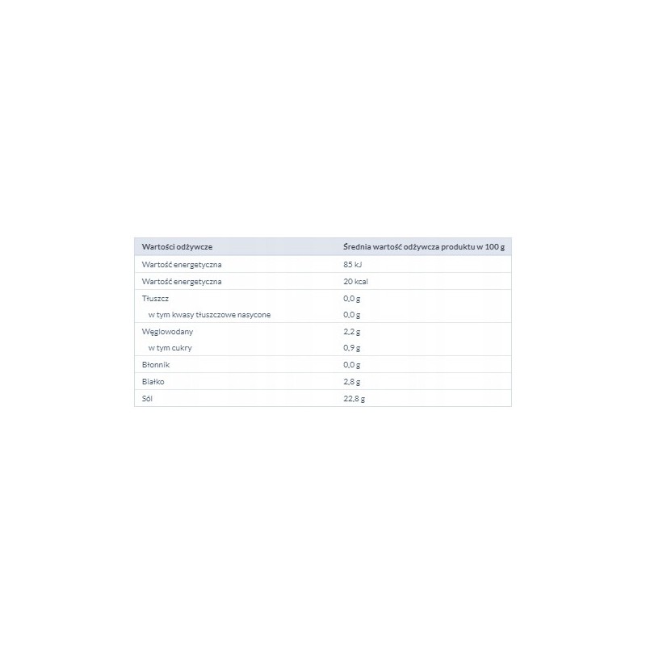Click the second 'Wartość energetyczna' label
The width and height of the screenshot is (646, 646).
[x=182, y=281]
